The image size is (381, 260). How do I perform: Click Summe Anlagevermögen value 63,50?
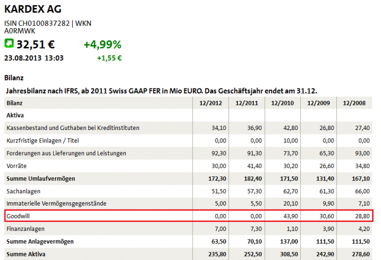coord(219,242)
